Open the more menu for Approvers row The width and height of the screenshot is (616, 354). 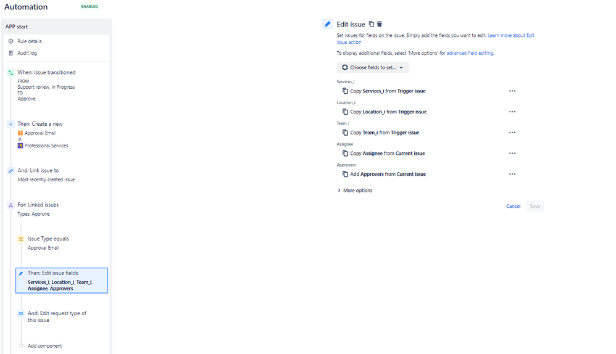click(512, 174)
